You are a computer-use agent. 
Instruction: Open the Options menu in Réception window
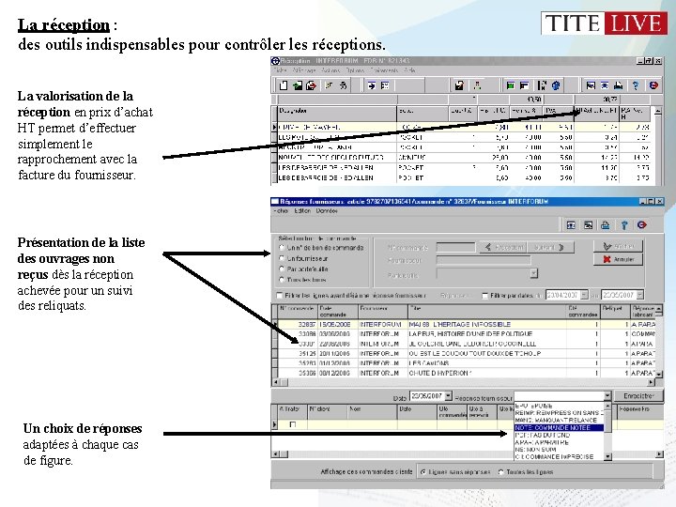point(355,69)
